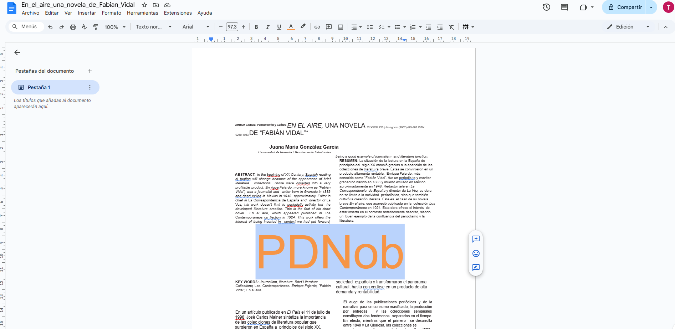Search the Menús box

[26, 27]
